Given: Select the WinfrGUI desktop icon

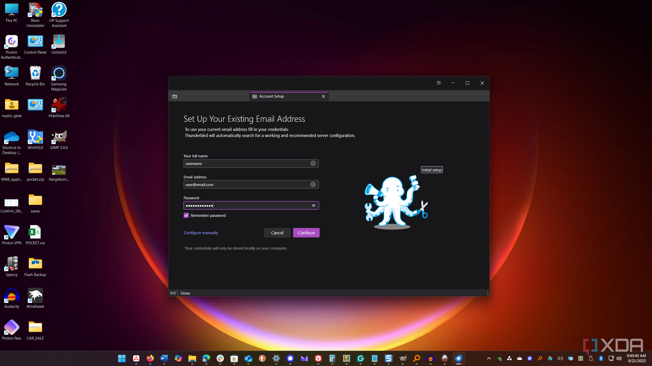Looking at the screenshot, I should [35, 139].
